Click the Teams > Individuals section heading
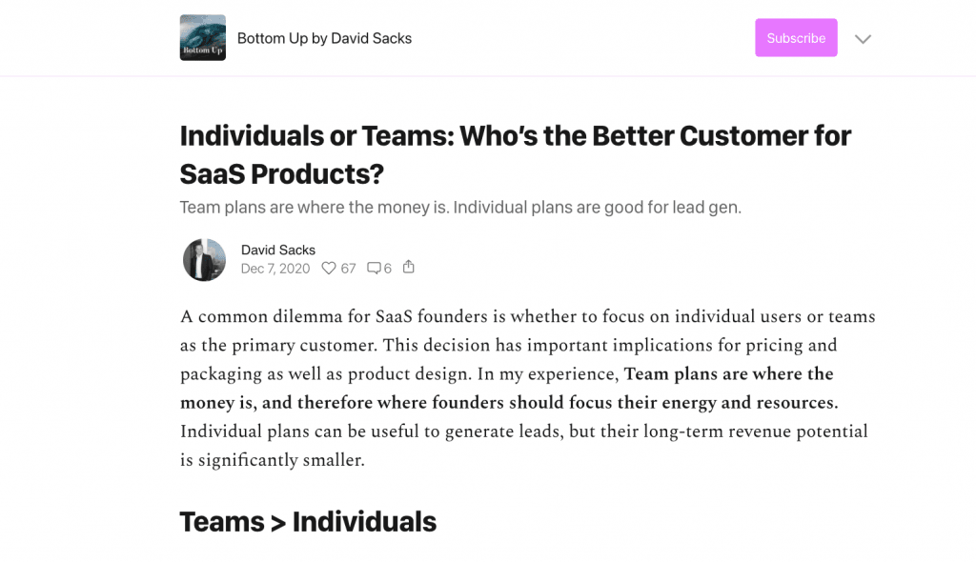 308,522
